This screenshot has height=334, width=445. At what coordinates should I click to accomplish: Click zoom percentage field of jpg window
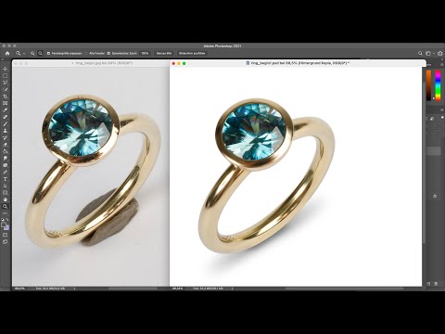[x=19, y=289]
